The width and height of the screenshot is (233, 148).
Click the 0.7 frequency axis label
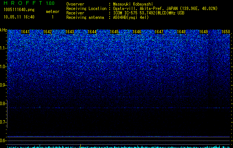(x=3, y=122)
